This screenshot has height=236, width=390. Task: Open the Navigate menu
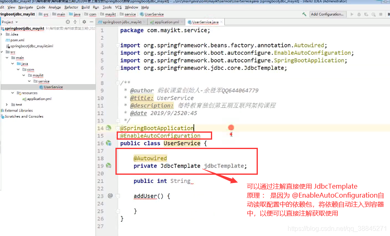26,7
